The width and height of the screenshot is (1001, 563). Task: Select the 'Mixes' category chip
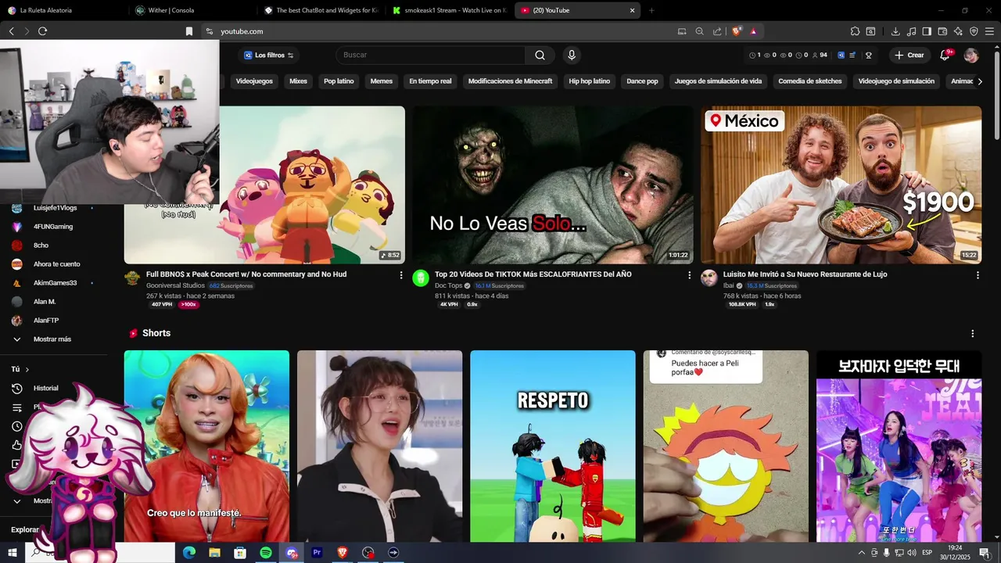coord(298,81)
